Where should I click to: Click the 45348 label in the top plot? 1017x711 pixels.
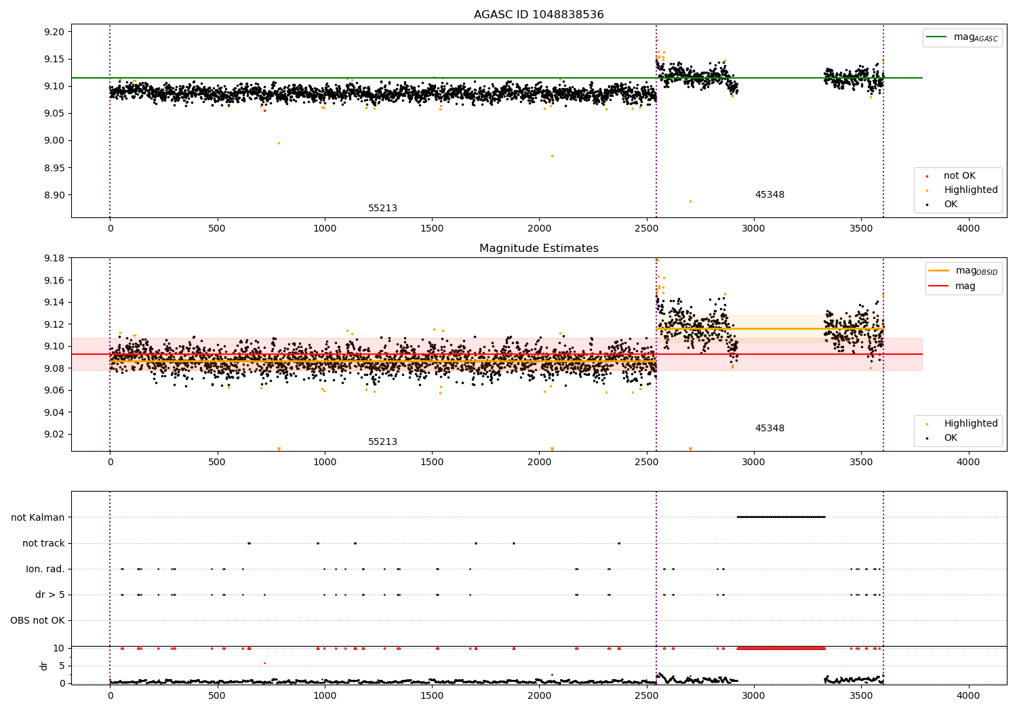(x=770, y=195)
